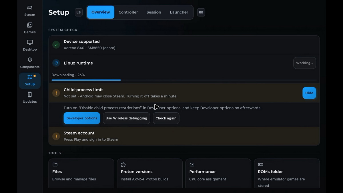Click the 'Downloading · 26%' status text
The width and height of the screenshot is (343, 193).
[x=68, y=75]
